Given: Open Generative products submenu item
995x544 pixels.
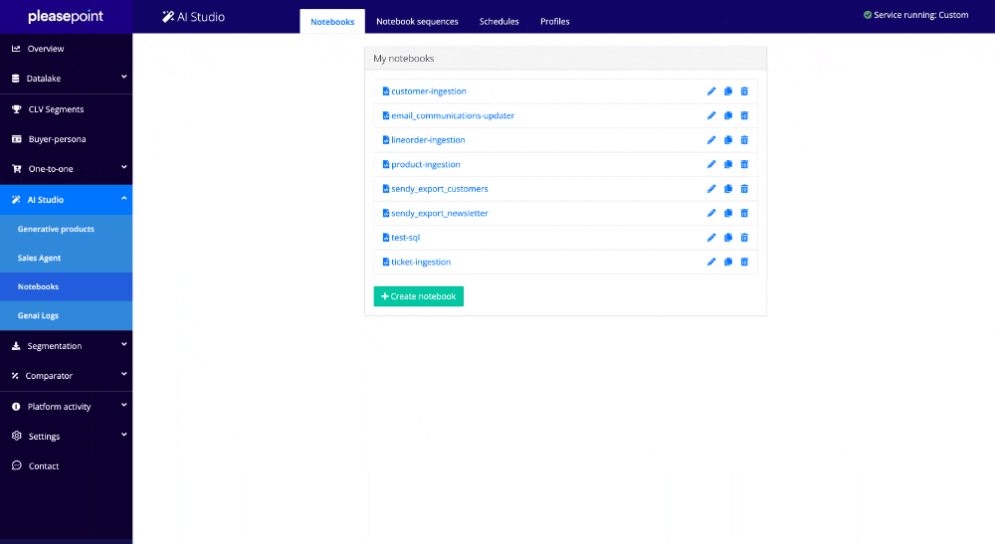Looking at the screenshot, I should 66,229.
